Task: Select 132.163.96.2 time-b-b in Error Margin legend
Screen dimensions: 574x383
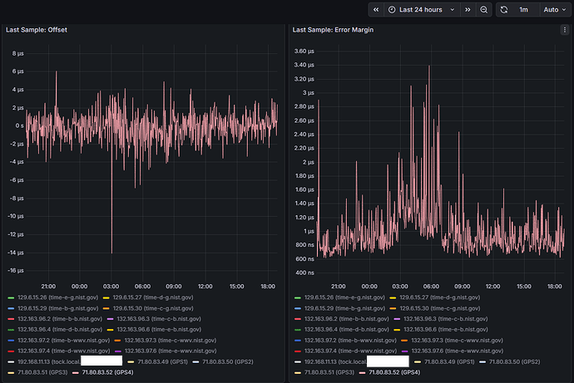Action: coord(347,319)
